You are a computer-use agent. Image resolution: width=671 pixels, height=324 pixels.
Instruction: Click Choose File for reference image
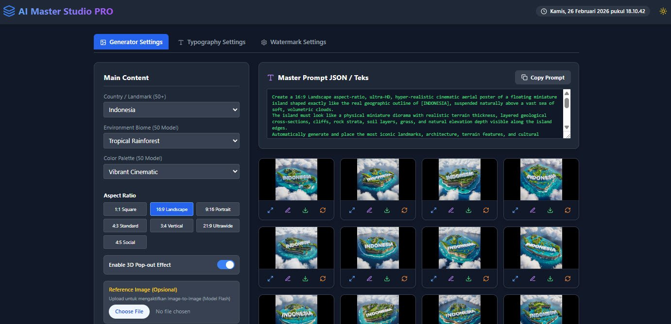(x=129, y=311)
